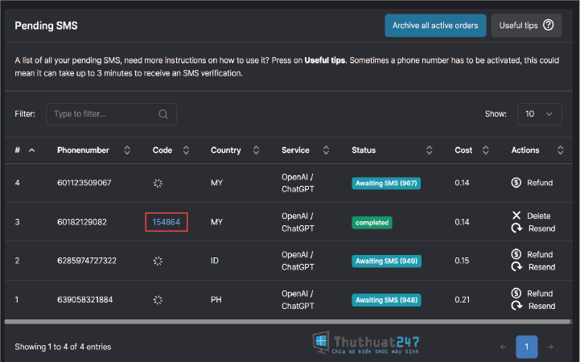Click the Resend icon for 639058321884
This screenshot has height=362, width=580.
[x=516, y=306]
